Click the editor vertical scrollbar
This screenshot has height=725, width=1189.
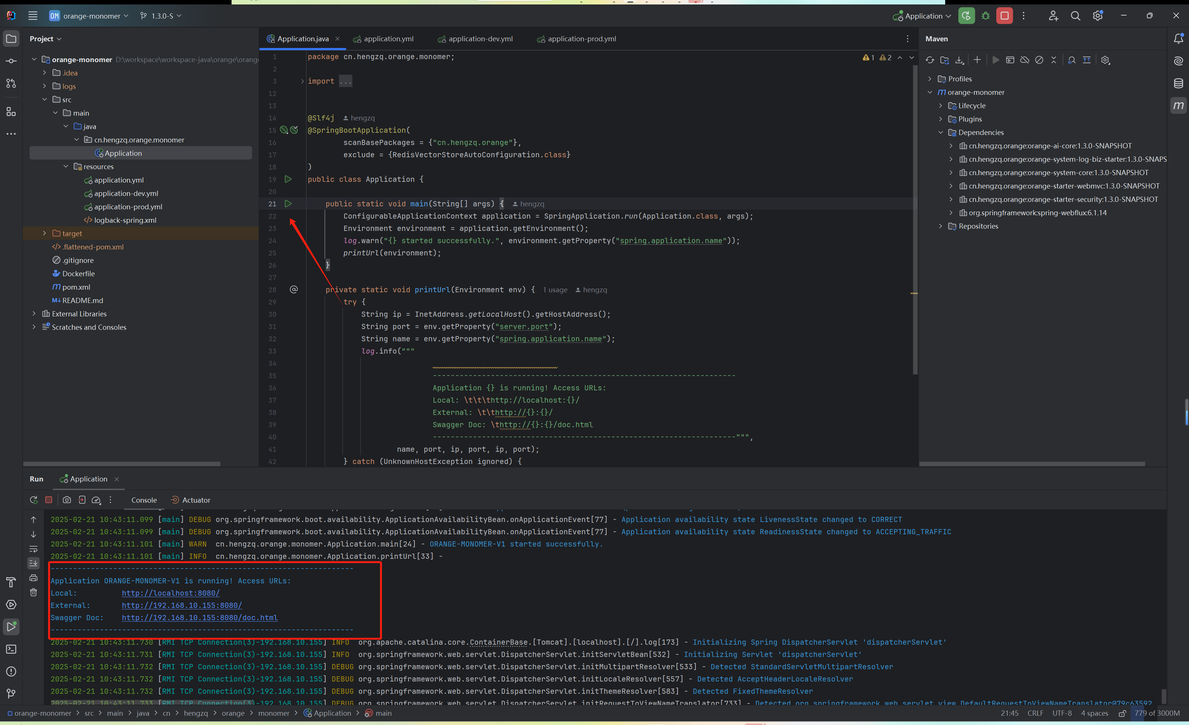pyautogui.click(x=915, y=220)
